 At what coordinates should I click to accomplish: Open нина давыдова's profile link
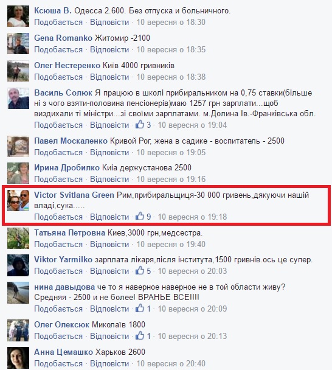point(64,287)
